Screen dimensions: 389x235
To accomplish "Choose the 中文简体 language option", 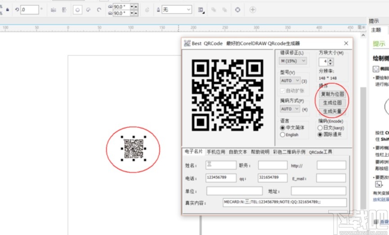I will pyautogui.click(x=283, y=128).
